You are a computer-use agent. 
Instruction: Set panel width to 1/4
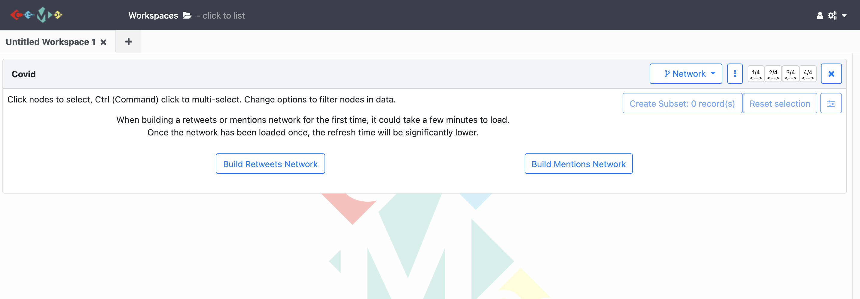[756, 74]
